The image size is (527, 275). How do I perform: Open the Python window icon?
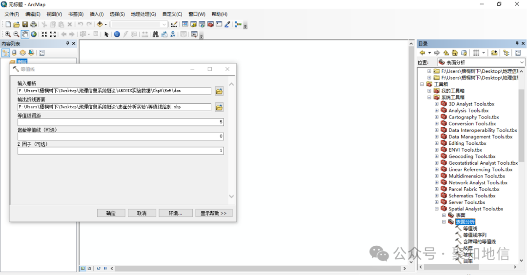tap(219, 24)
